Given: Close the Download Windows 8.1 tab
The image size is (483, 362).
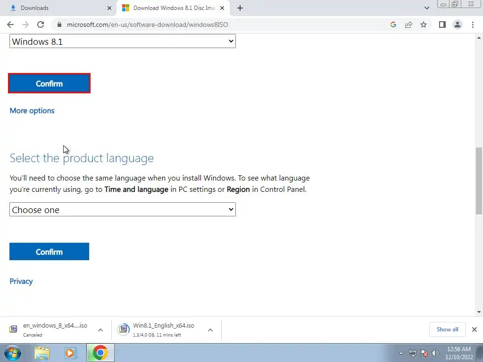Looking at the screenshot, I should [x=222, y=8].
